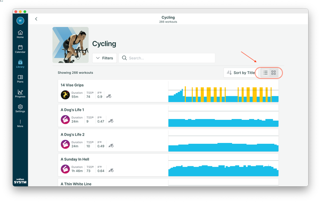
Task: Click the A Sunday In Hell workout graph
Action: click(x=223, y=165)
